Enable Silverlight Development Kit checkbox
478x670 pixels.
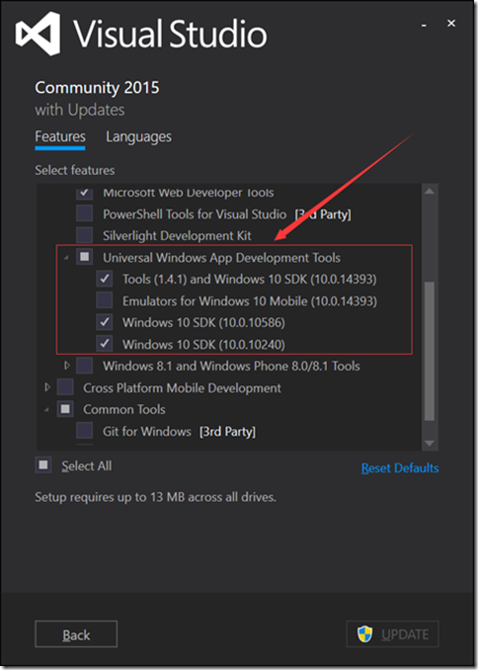pos(85,235)
